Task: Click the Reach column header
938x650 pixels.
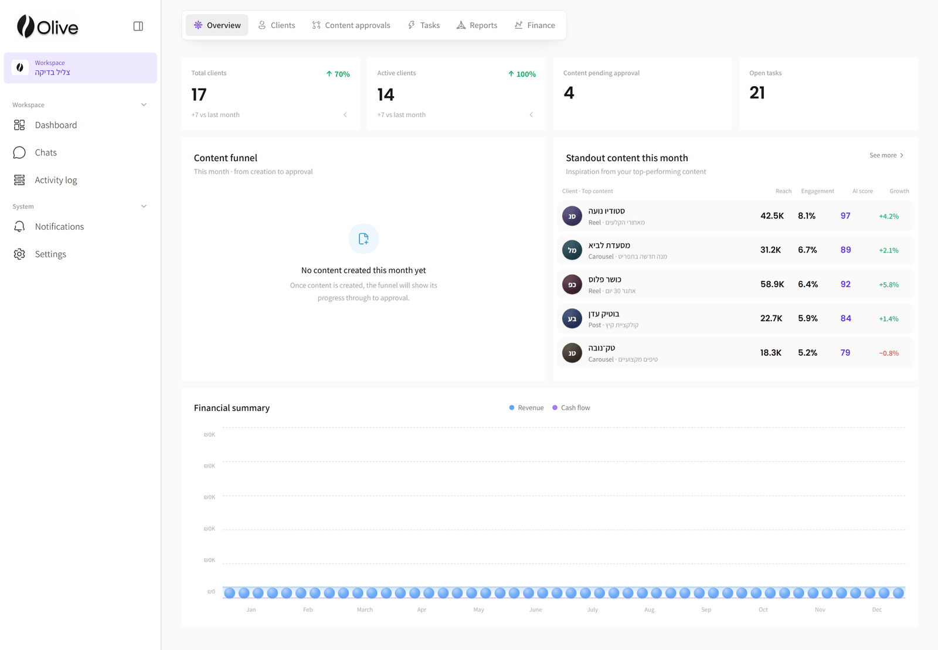Action: click(783, 191)
